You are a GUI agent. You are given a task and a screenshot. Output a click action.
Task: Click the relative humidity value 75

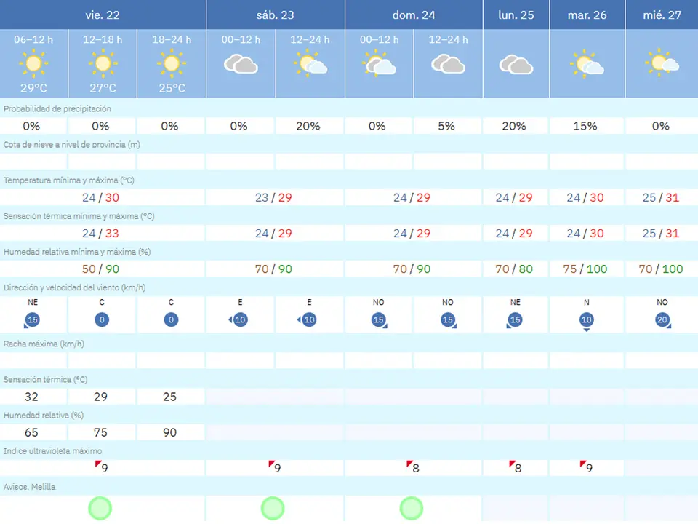100,432
